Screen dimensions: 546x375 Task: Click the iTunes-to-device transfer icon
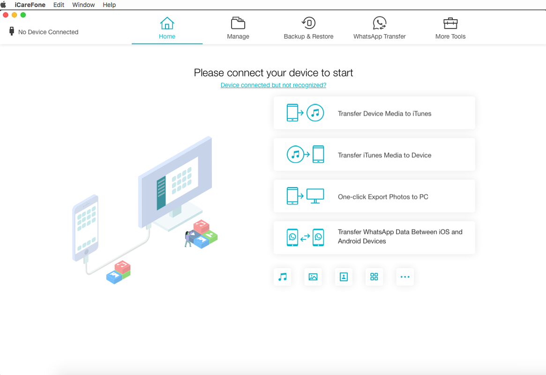click(x=306, y=154)
